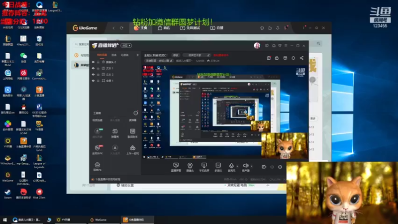This screenshot has width=398, height=224.
Task: Edit the notice text field with pencil
Action: click(198, 55)
